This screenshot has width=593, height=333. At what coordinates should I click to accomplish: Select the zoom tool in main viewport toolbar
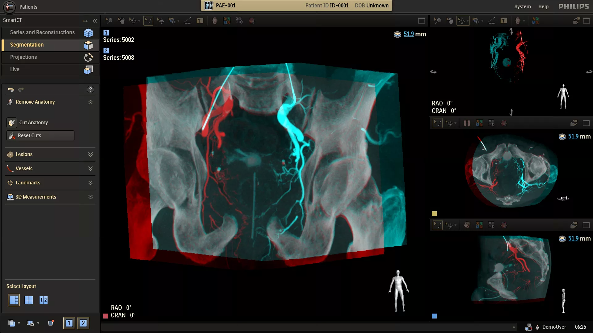109,21
